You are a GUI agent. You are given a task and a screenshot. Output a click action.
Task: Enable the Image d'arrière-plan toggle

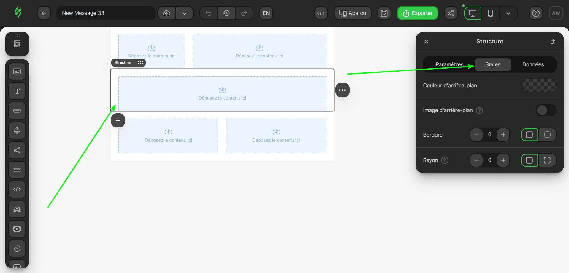pyautogui.click(x=546, y=110)
